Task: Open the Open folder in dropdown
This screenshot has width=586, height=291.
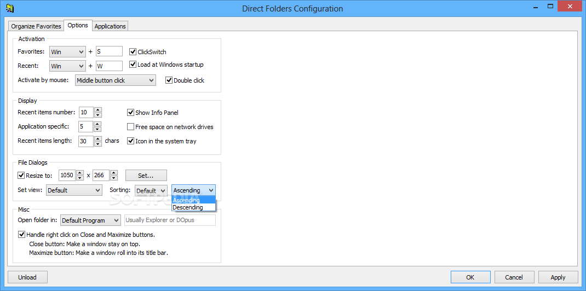Action: (90, 220)
